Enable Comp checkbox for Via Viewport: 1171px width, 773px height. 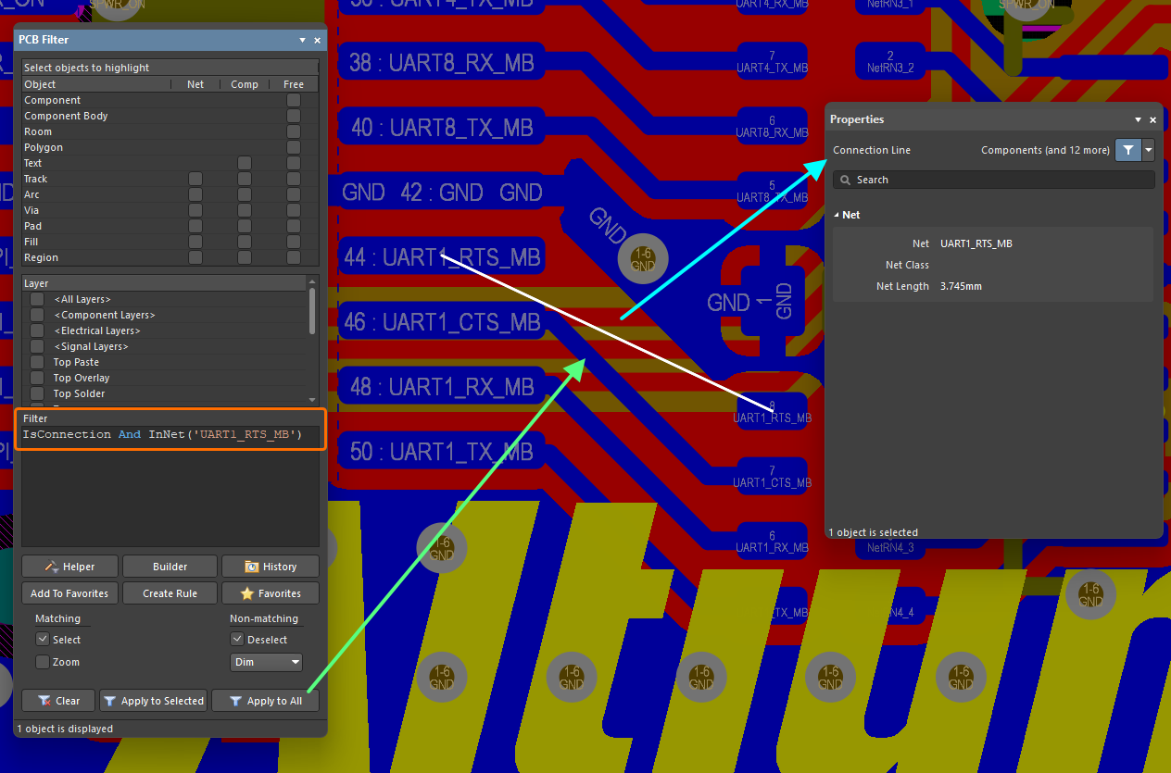(245, 210)
